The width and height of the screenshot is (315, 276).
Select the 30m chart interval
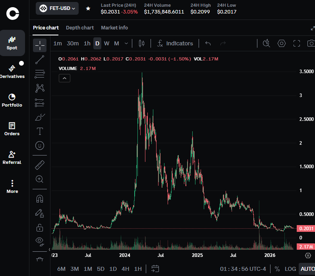coord(73,43)
